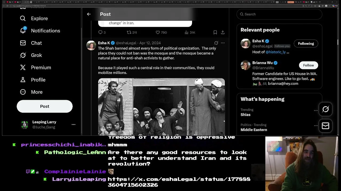
Task: Select the Notifications menu label
Action: [46, 31]
